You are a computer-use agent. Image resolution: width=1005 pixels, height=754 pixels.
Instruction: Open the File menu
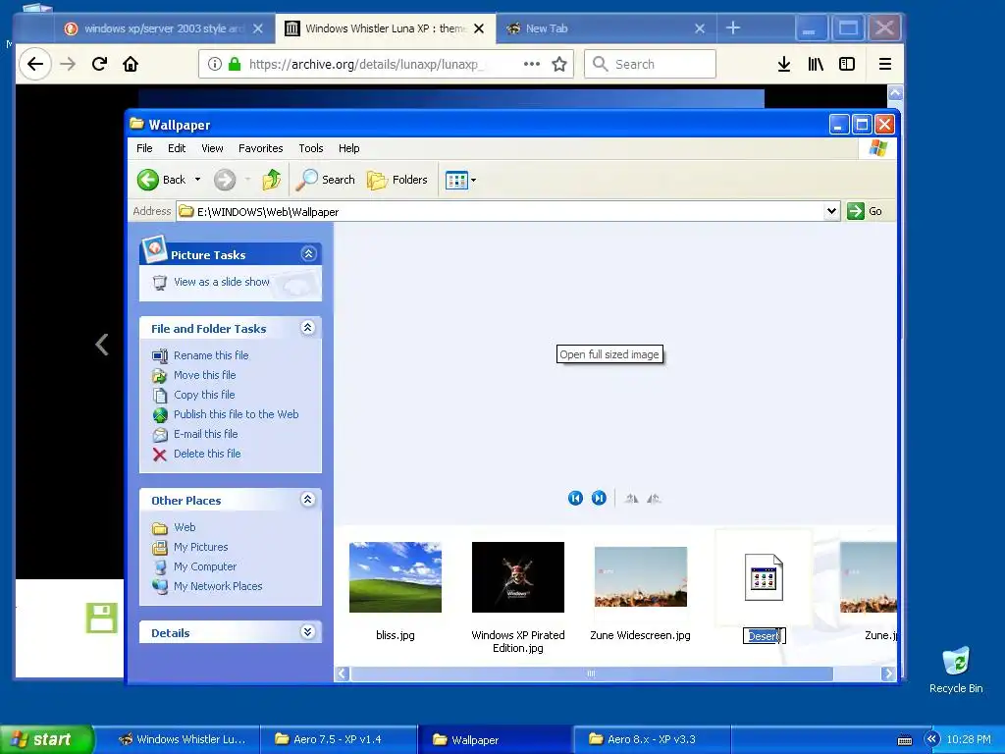tap(144, 148)
